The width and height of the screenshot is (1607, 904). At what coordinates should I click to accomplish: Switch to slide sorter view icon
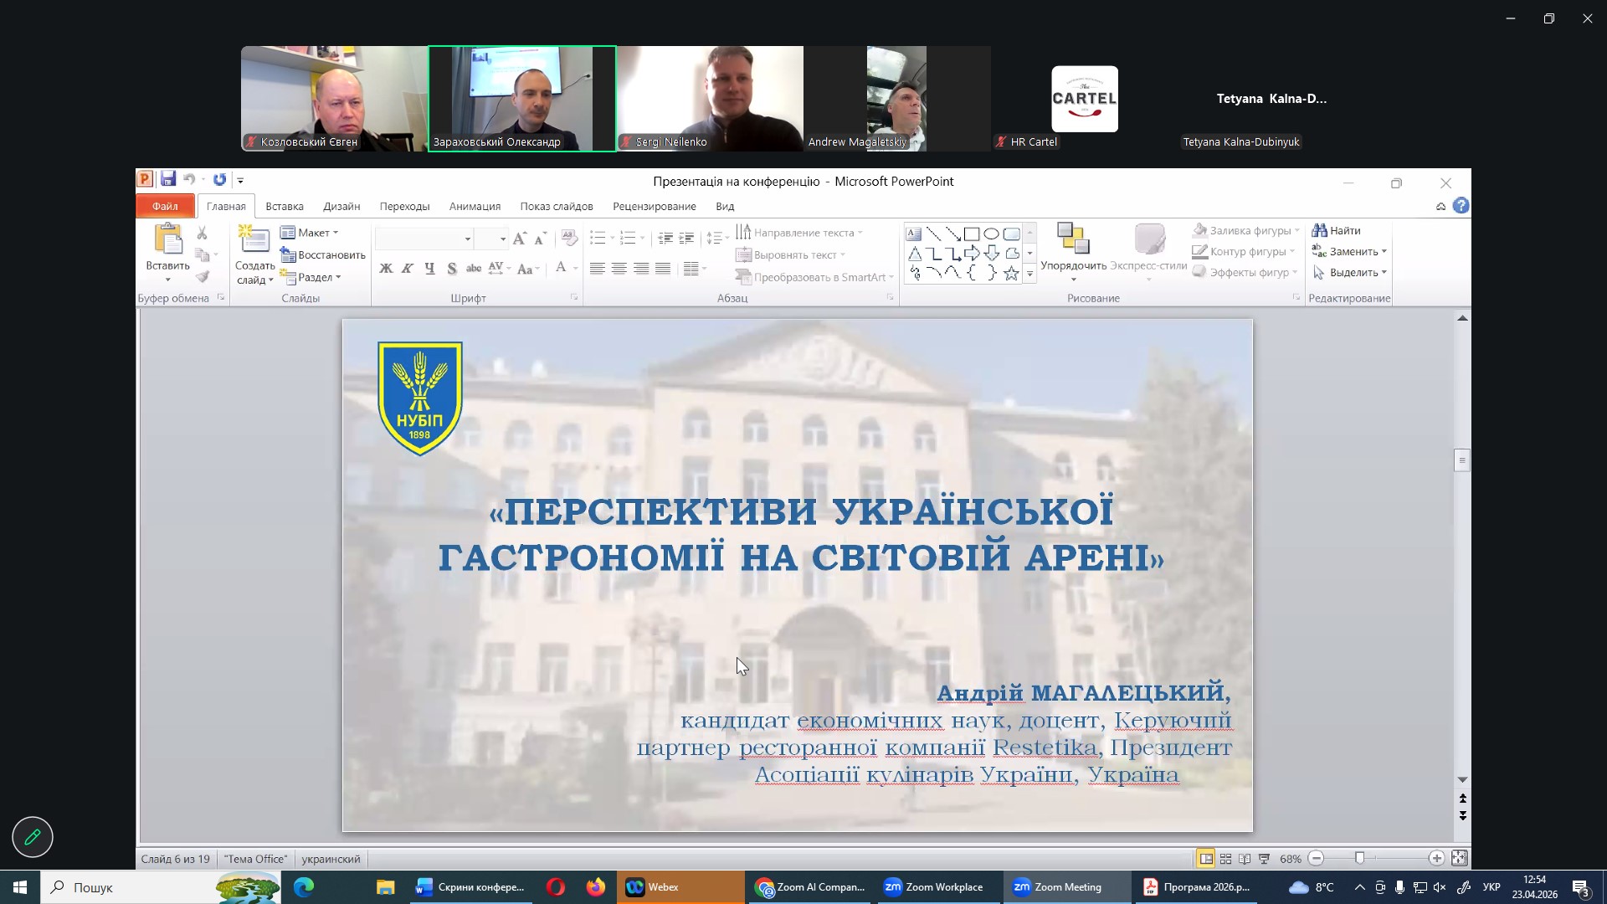(x=1225, y=859)
